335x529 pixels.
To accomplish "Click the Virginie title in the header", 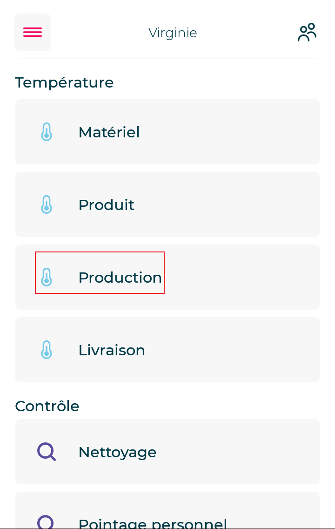I will pos(173,33).
